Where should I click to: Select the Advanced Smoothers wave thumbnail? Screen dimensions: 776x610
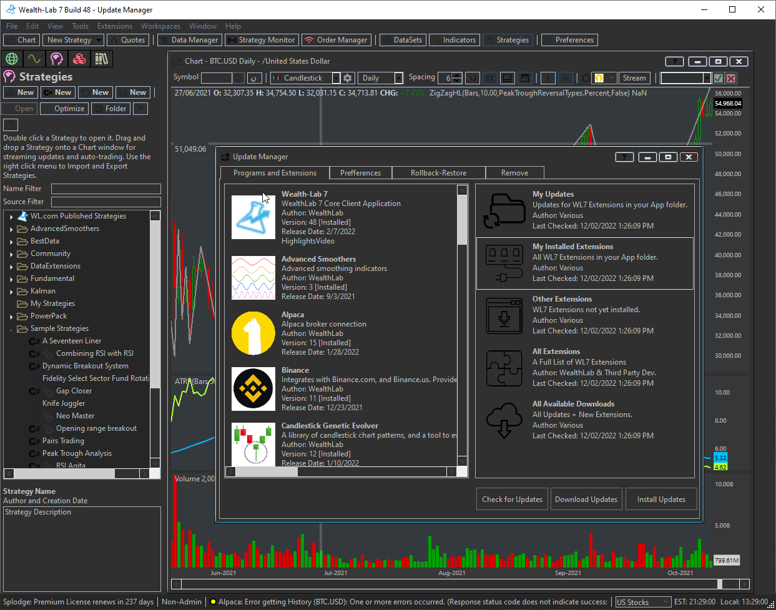pos(253,277)
